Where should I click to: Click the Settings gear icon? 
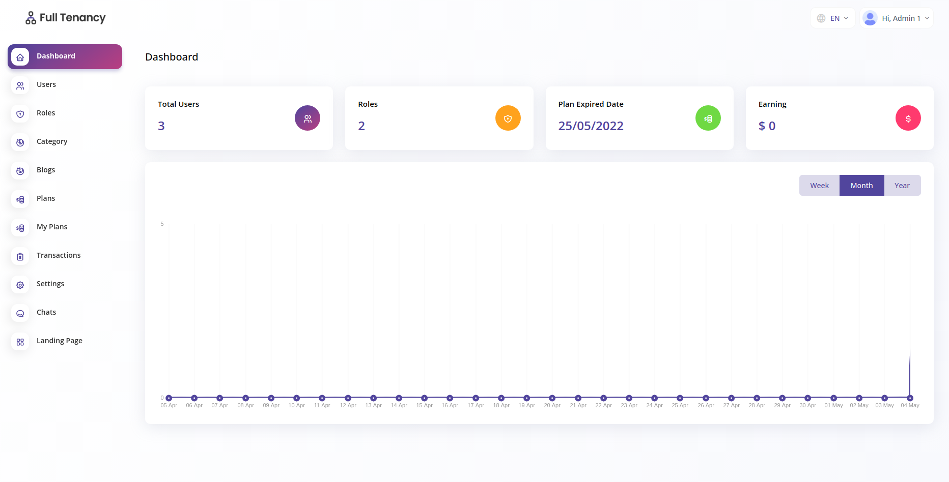[20, 285]
